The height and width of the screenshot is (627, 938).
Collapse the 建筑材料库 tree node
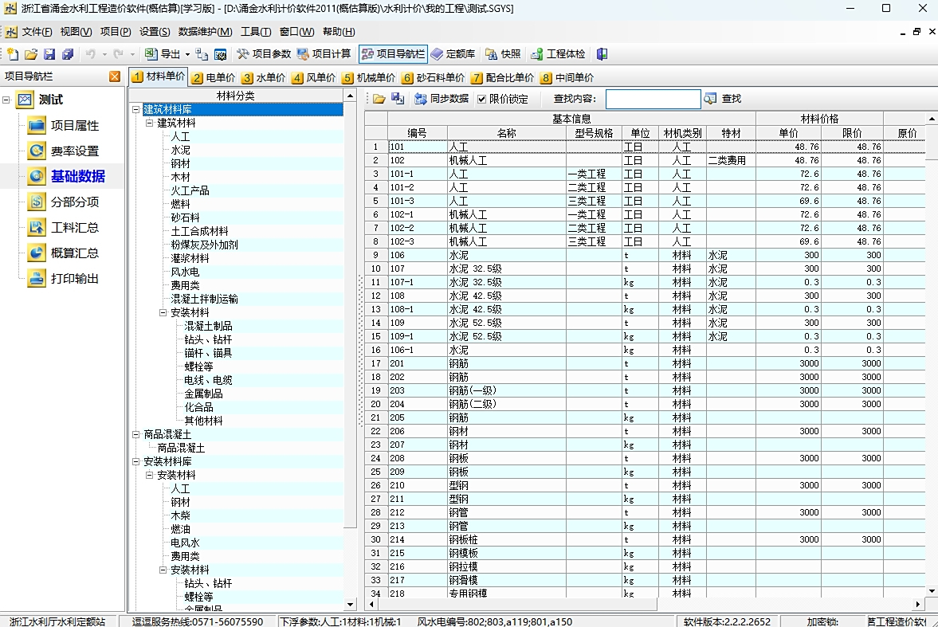point(135,110)
